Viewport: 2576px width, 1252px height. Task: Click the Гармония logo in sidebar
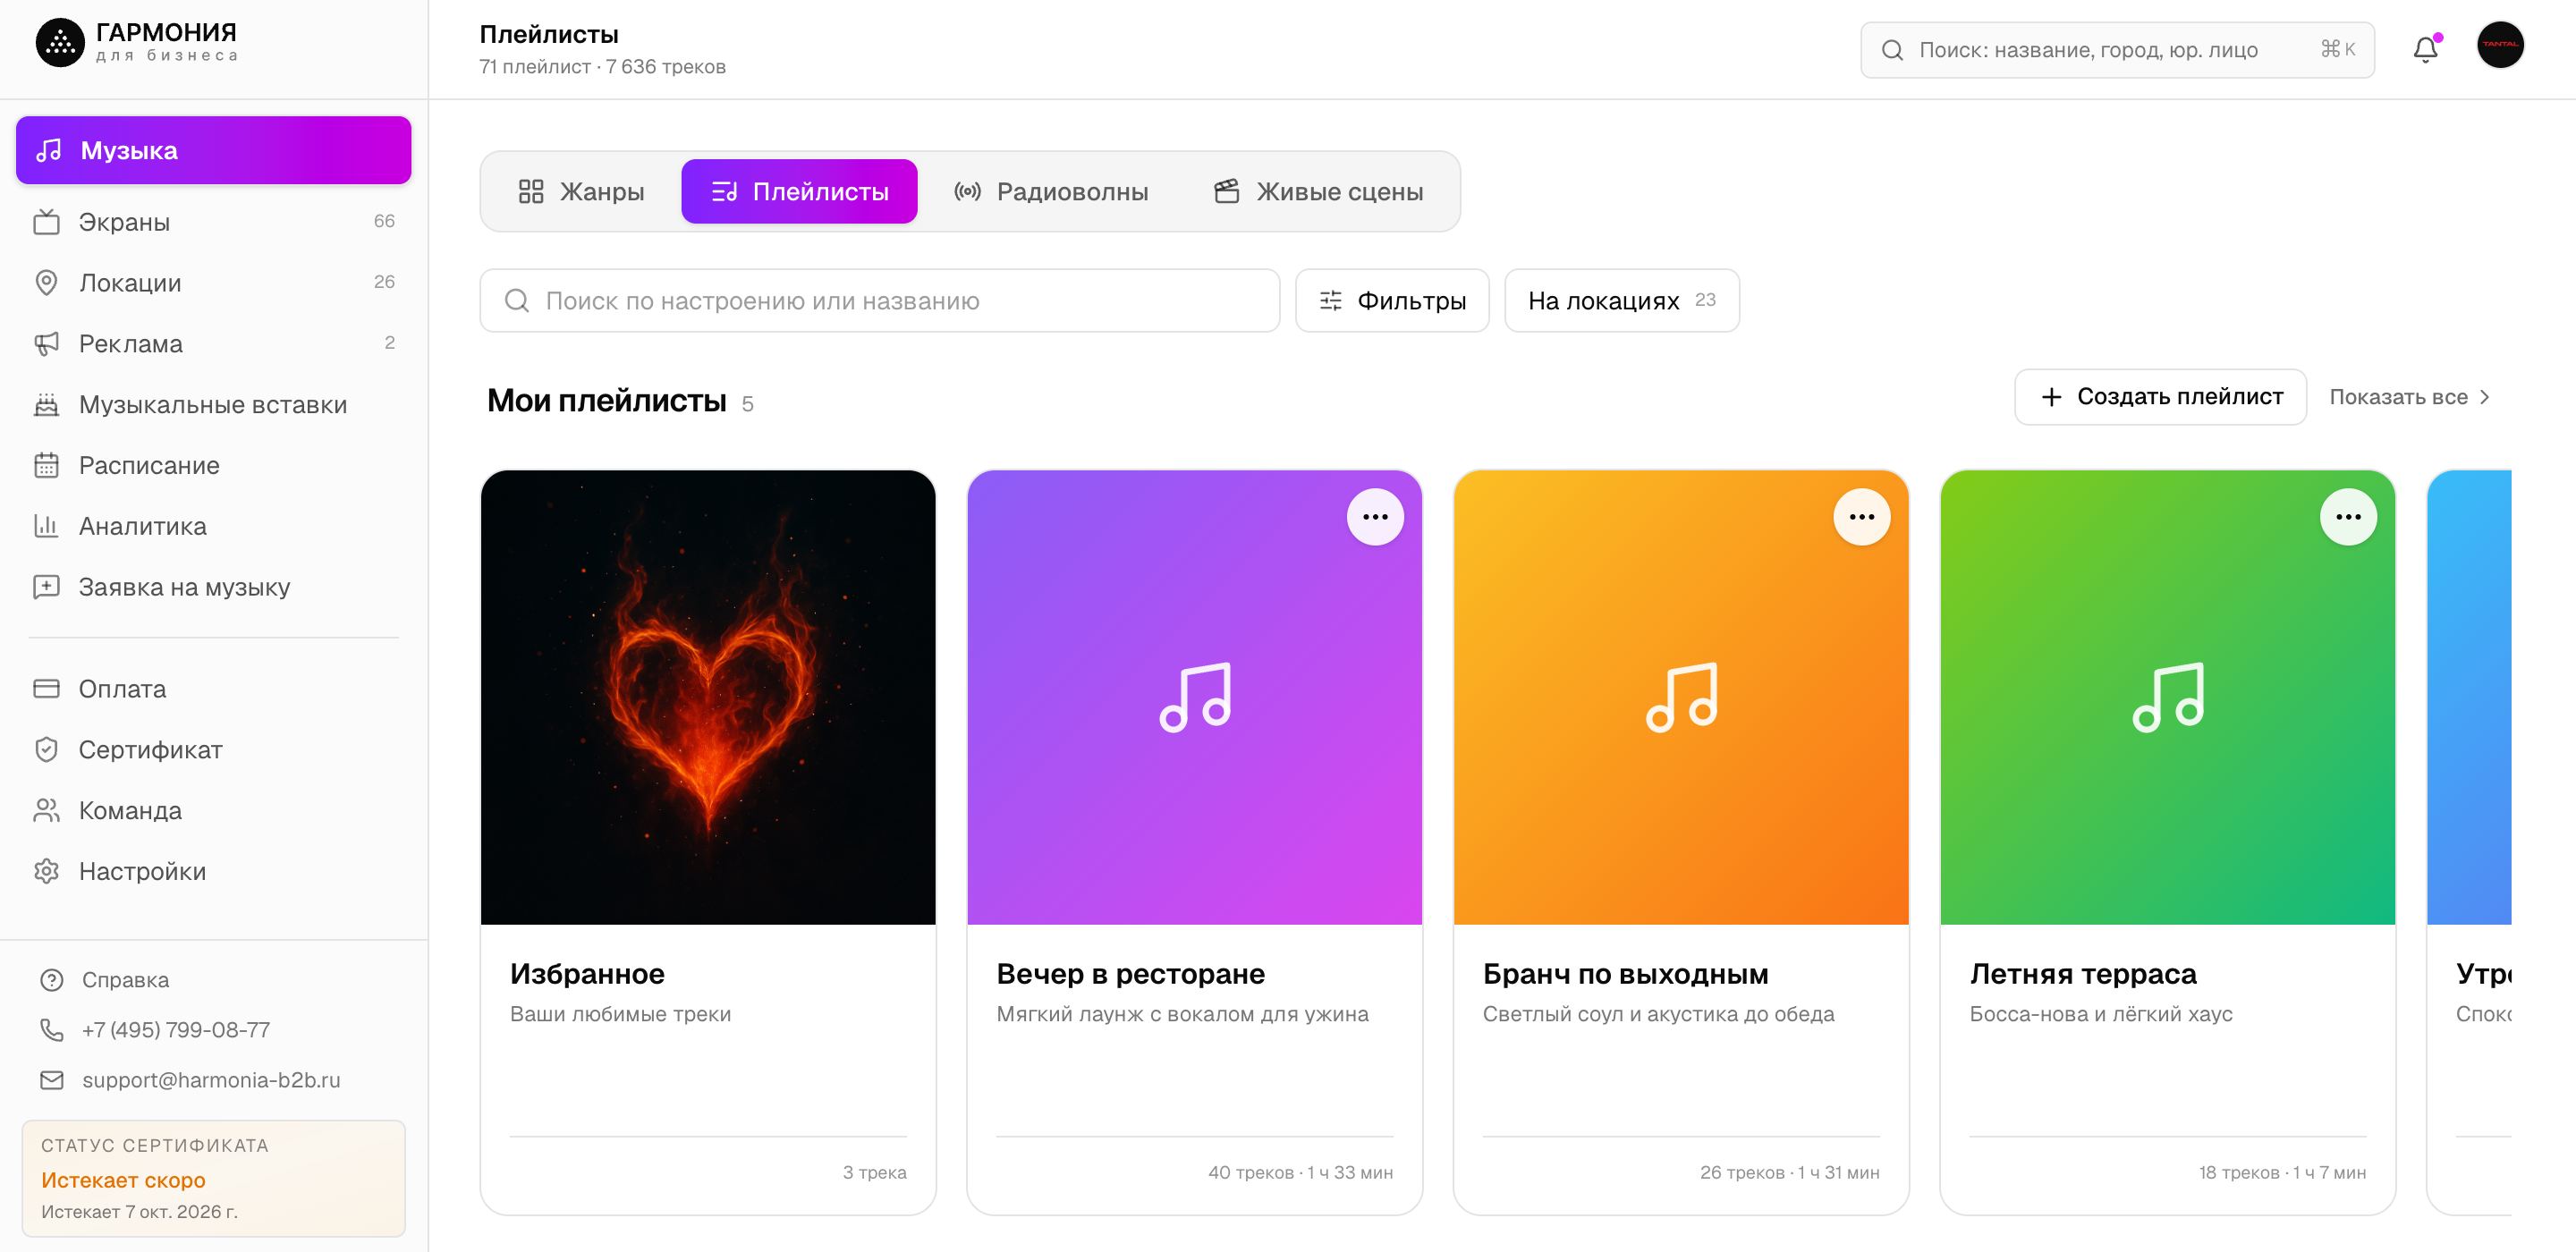[137, 43]
